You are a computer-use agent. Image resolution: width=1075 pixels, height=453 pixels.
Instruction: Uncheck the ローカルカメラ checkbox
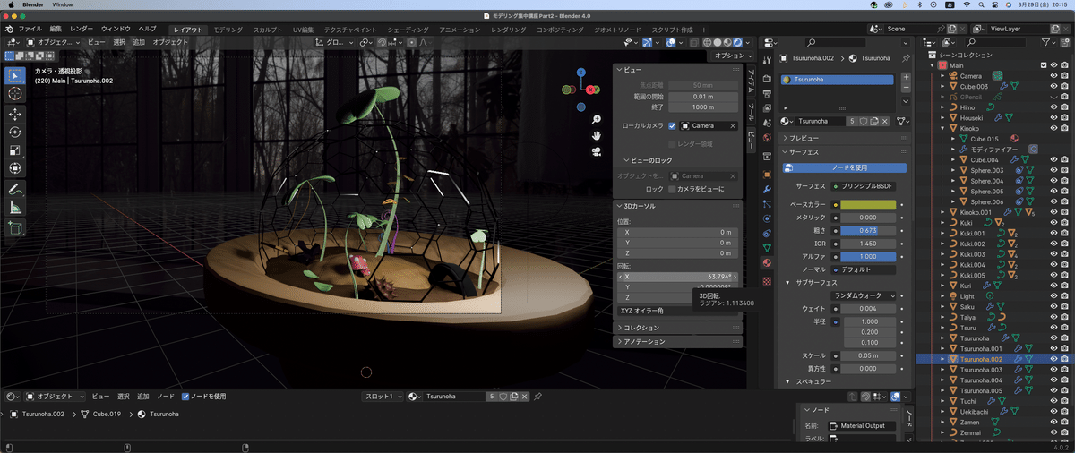pos(673,125)
